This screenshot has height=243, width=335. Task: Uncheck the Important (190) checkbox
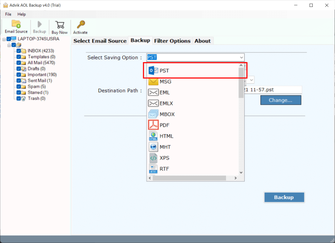coord(19,75)
